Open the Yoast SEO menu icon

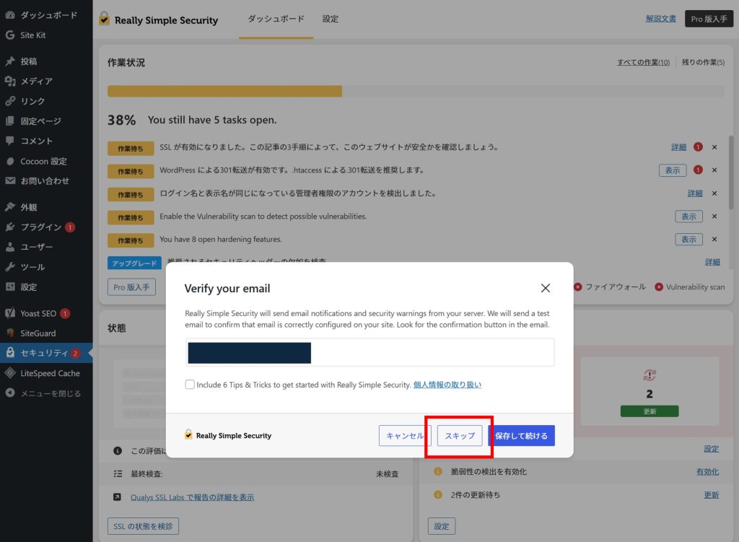click(10, 313)
